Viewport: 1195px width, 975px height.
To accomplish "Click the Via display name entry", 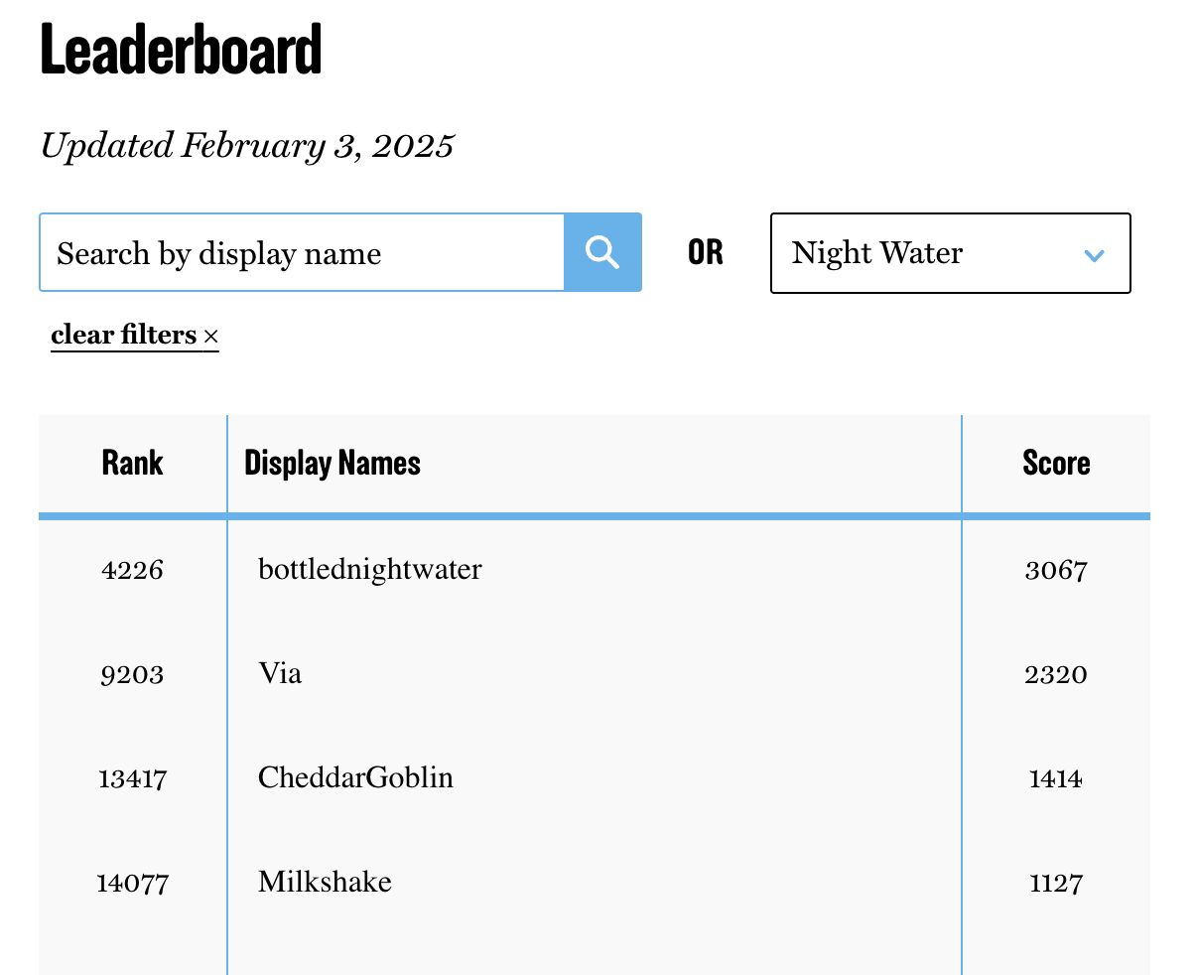I will coord(279,674).
